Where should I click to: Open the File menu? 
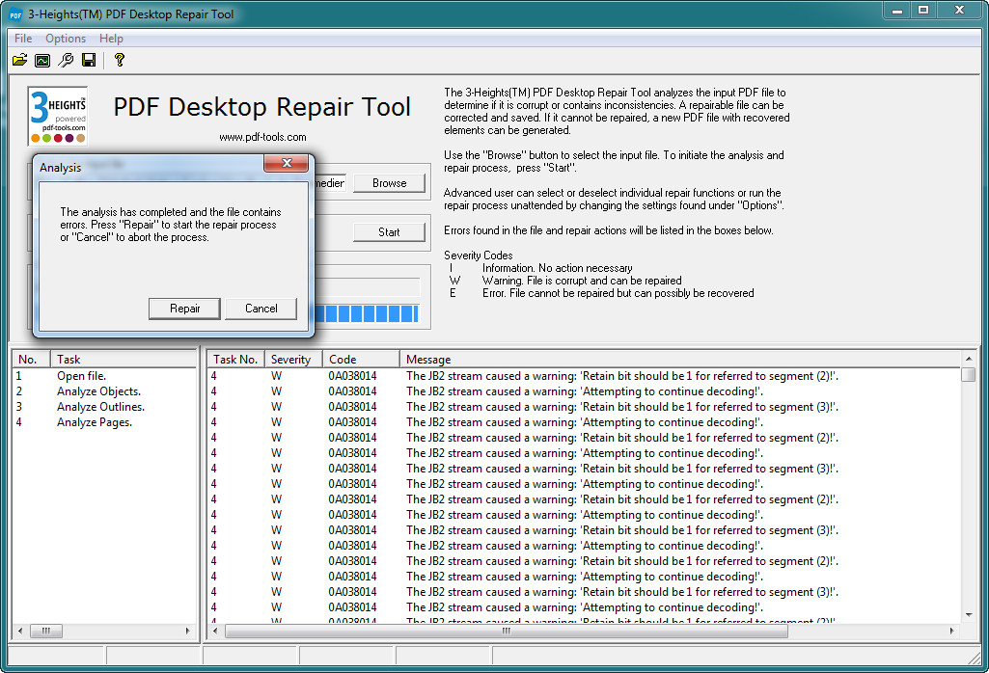23,39
